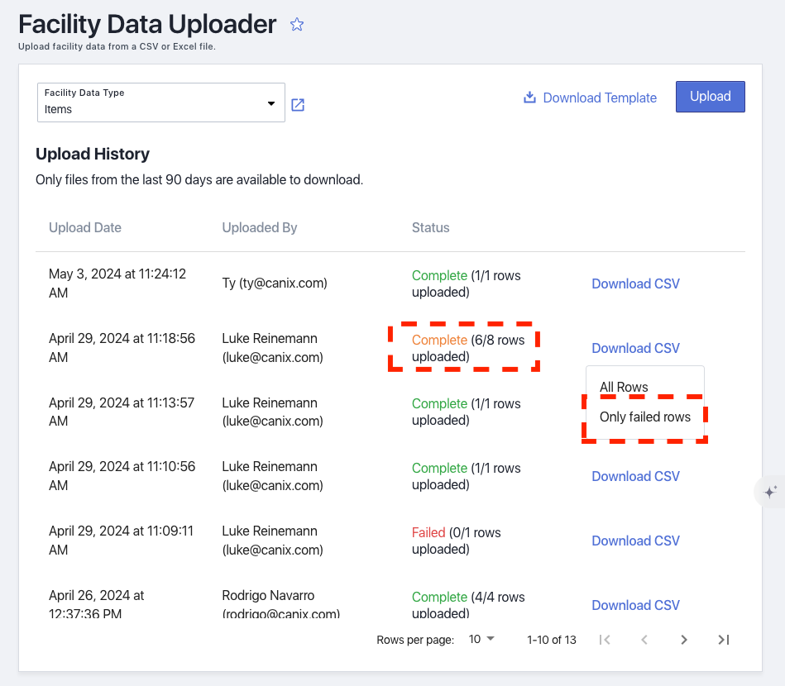Select All Rows from the download menu
Viewport: 785px width, 686px height.
pos(623,386)
